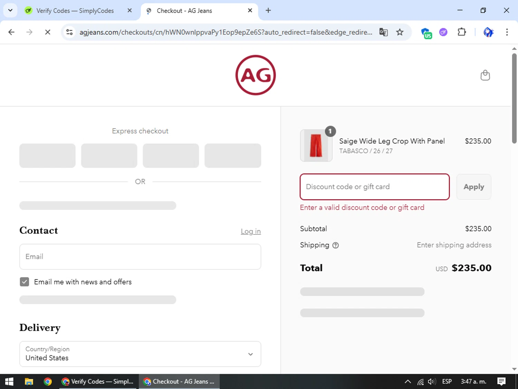Open a new browser tab
Viewport: 518px width, 389px height.
tap(268, 10)
